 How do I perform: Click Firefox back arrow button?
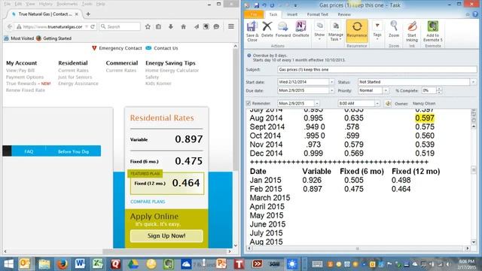click(10, 27)
